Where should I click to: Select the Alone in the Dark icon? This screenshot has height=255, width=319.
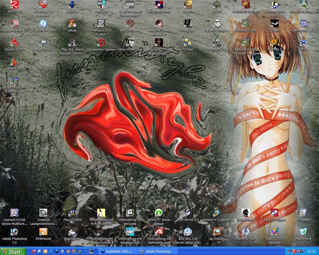(x=130, y=42)
